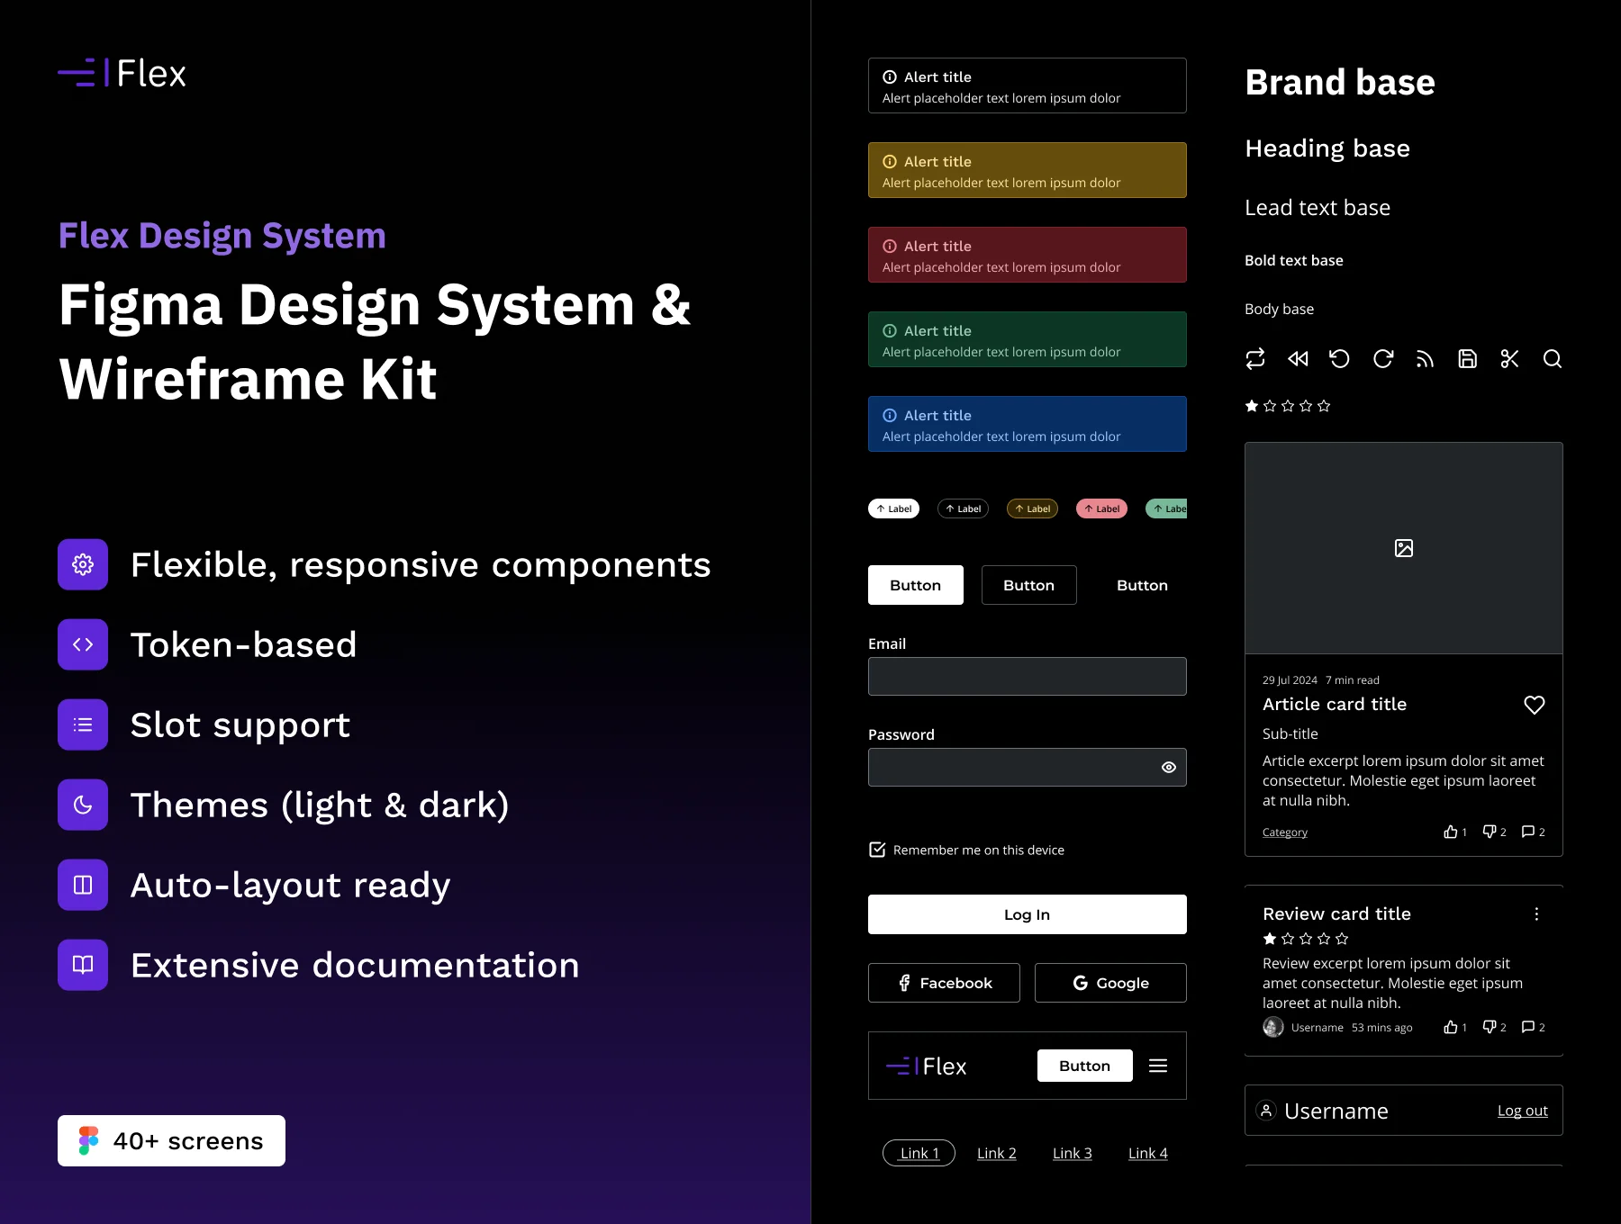Screen dimensions: 1621x1224
Task: Click the user avatar icon beside Username
Action: pyautogui.click(x=1266, y=1111)
